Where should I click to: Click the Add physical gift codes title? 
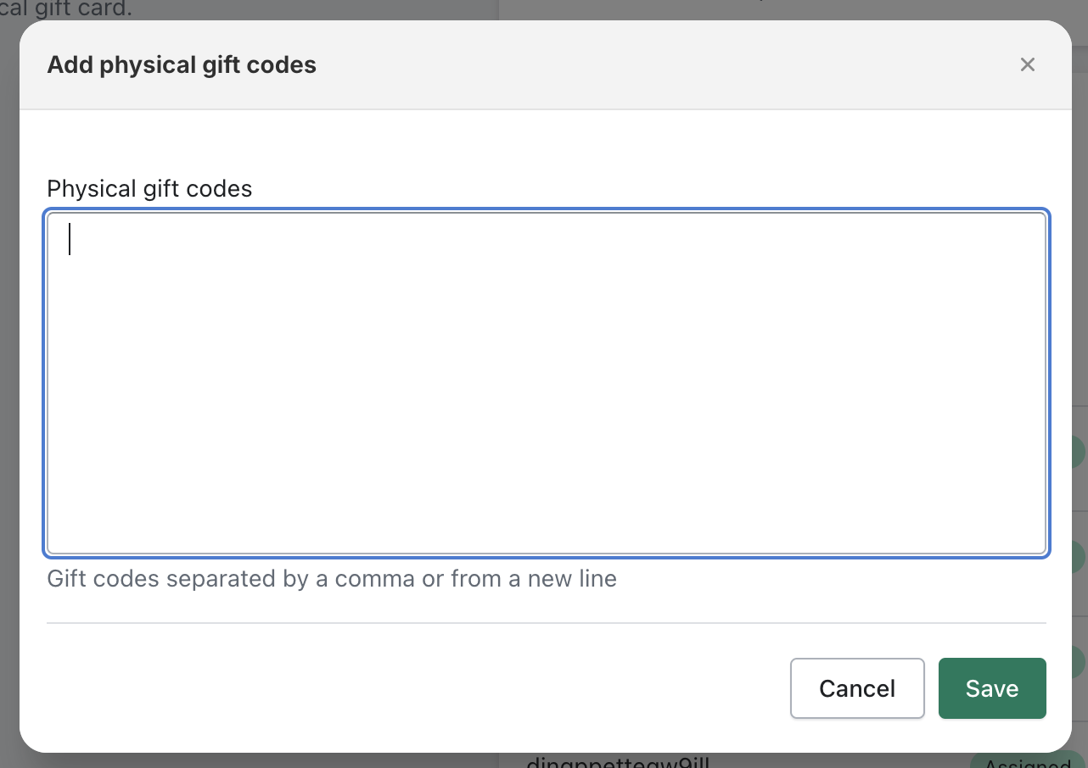[181, 64]
